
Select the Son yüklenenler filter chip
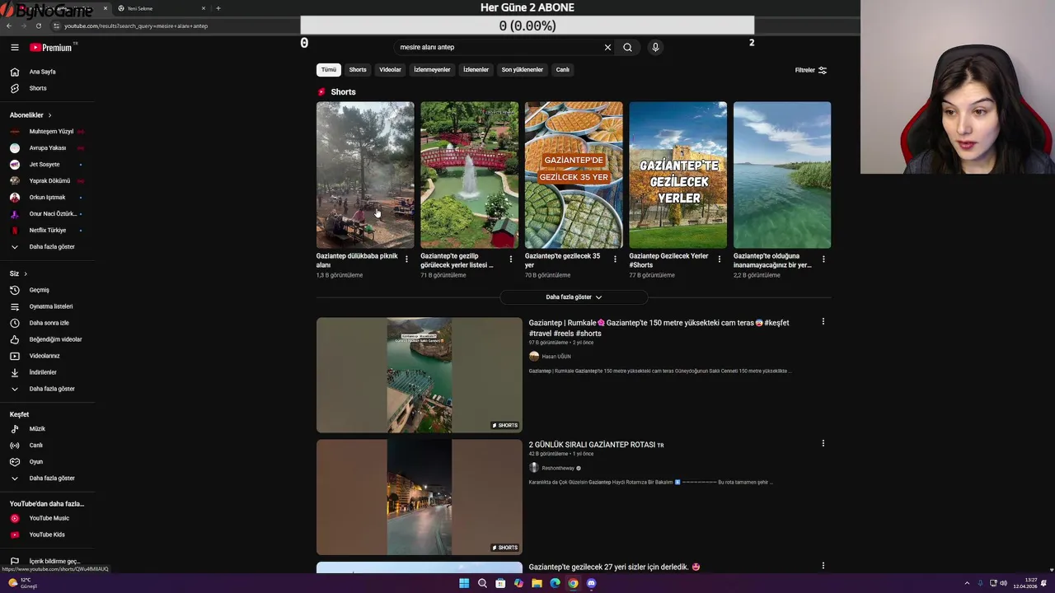(x=522, y=70)
